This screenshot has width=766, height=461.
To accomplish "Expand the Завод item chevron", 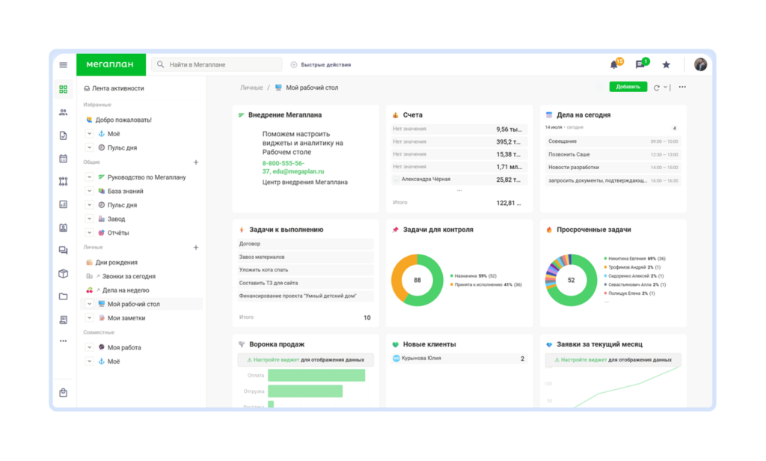I will [x=90, y=219].
